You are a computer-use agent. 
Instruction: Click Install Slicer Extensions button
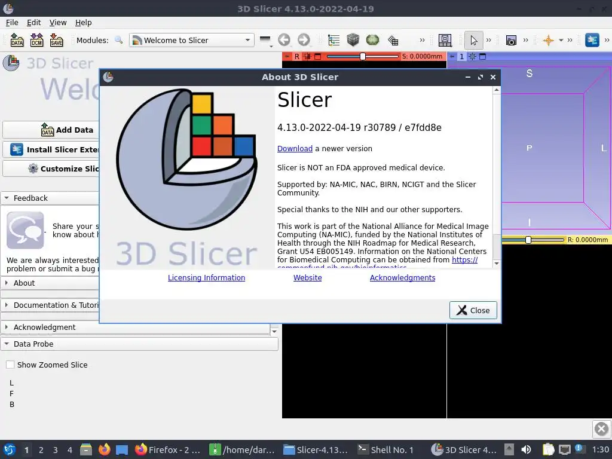click(51, 149)
